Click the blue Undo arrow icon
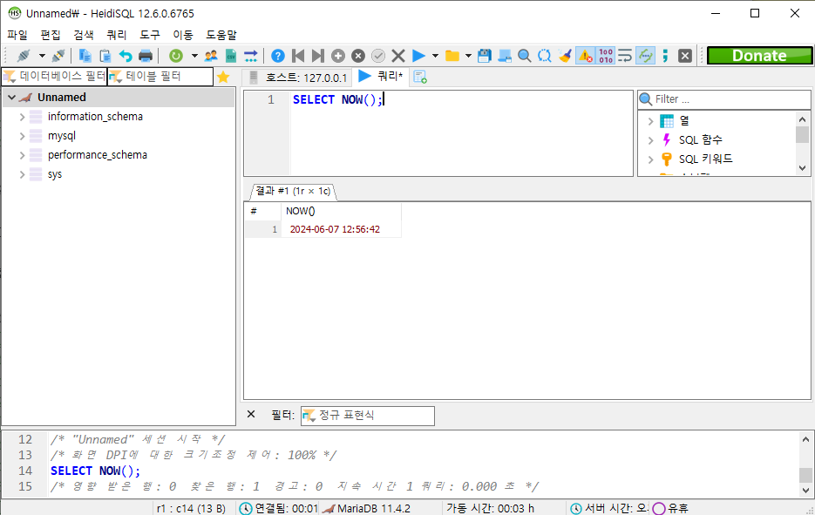The image size is (815, 515). point(126,56)
